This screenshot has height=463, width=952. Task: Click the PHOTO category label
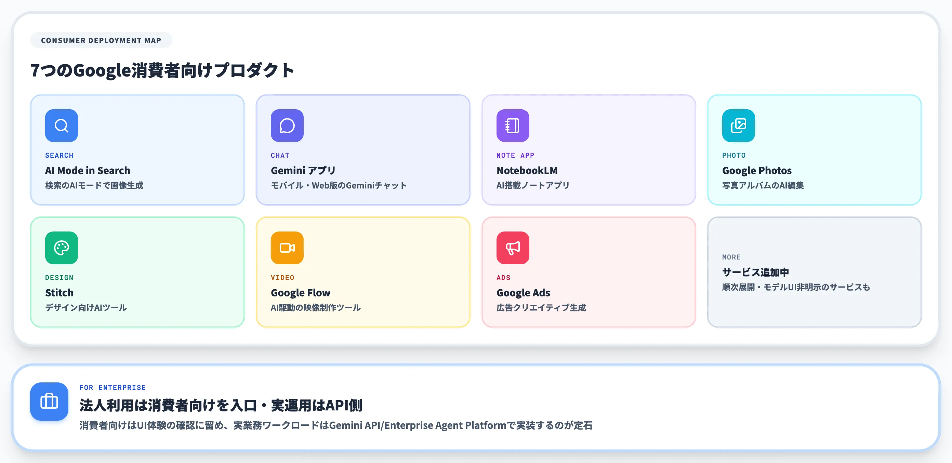pyautogui.click(x=733, y=155)
